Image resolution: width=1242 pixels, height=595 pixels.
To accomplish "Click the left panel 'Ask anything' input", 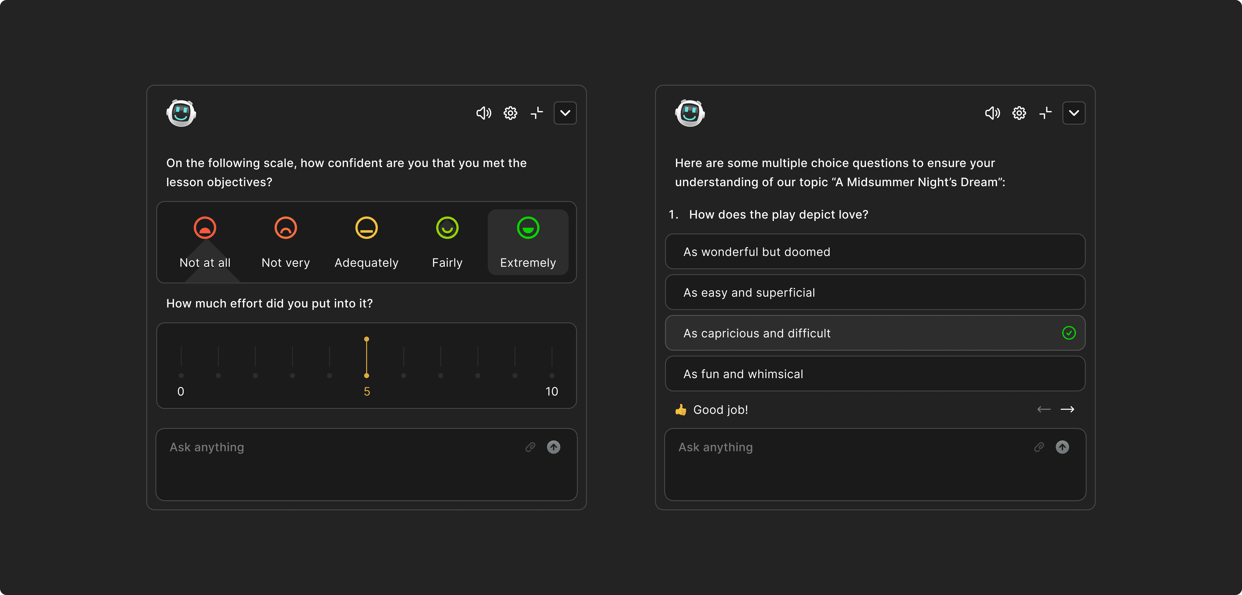I will click(x=366, y=465).
